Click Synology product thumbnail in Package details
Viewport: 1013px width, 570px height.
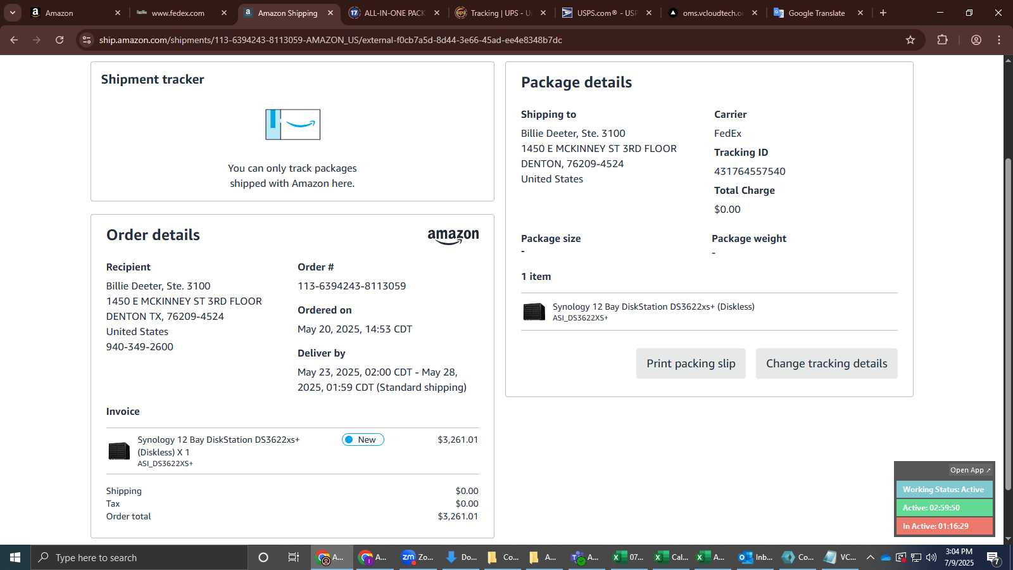[534, 312]
